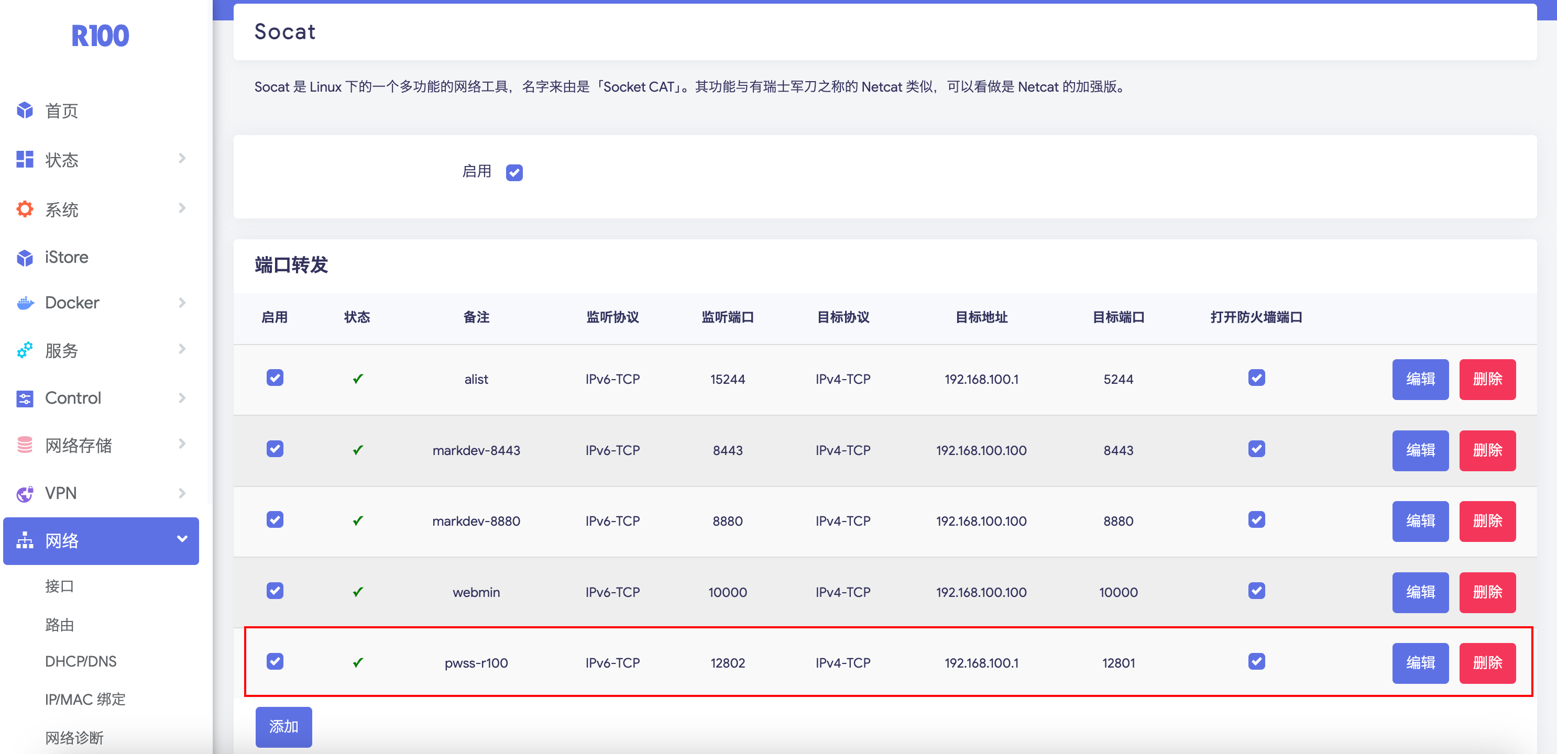Click the status dashboard grid icon
This screenshot has width=1557, height=754.
pos(25,160)
